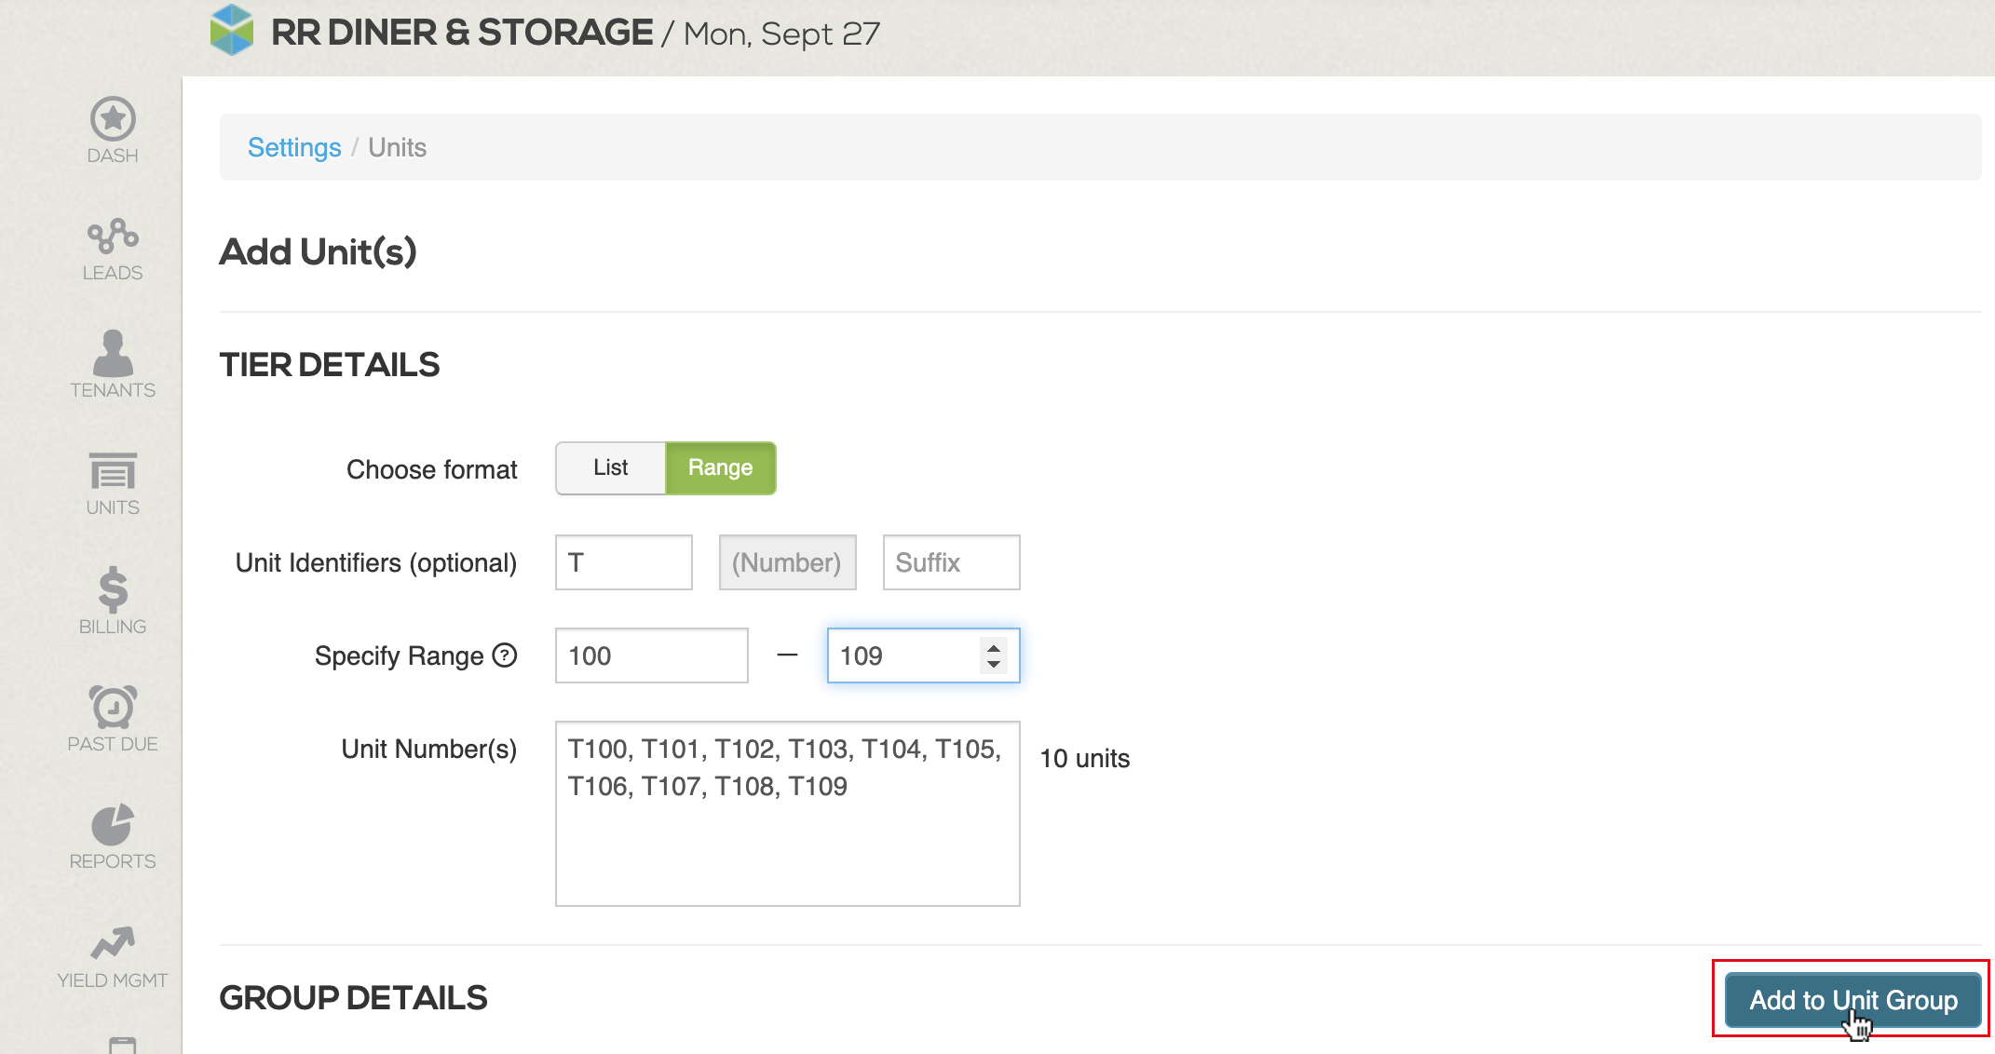The image size is (1995, 1054).
Task: Click inside the Unit Number(s) text area
Action: tap(787, 810)
